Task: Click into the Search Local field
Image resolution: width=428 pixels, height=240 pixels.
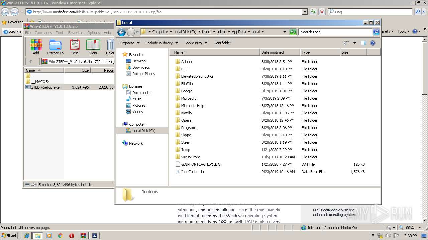Action: coord(335,32)
